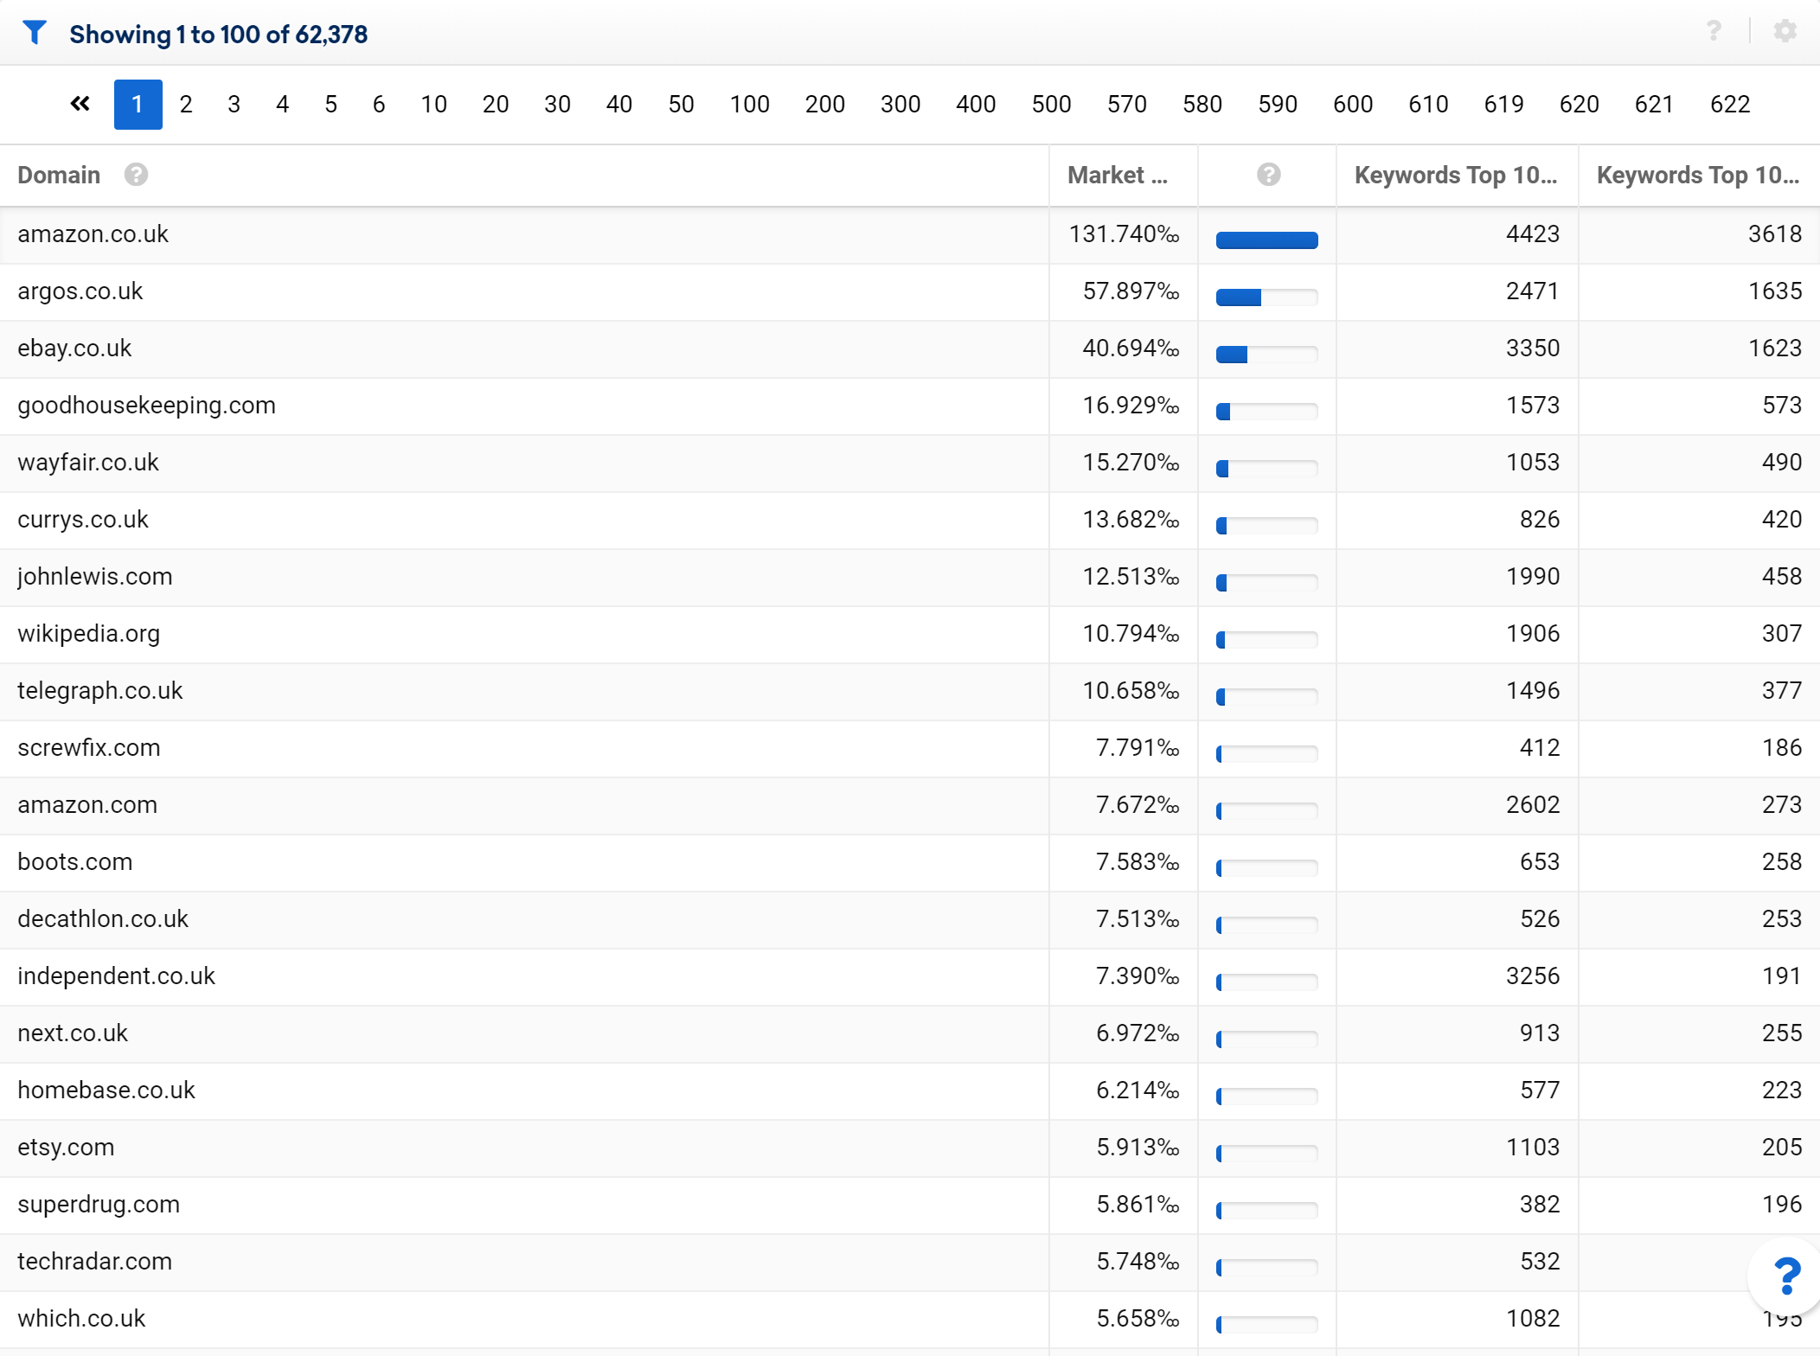Sort by the Market column header
The image size is (1820, 1356).
click(x=1118, y=176)
